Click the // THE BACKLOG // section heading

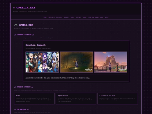(21, 109)
